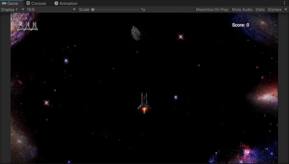Viewport: 289px width, 164px height.
Task: Toggle Gizmos in game view
Action: click(275, 10)
